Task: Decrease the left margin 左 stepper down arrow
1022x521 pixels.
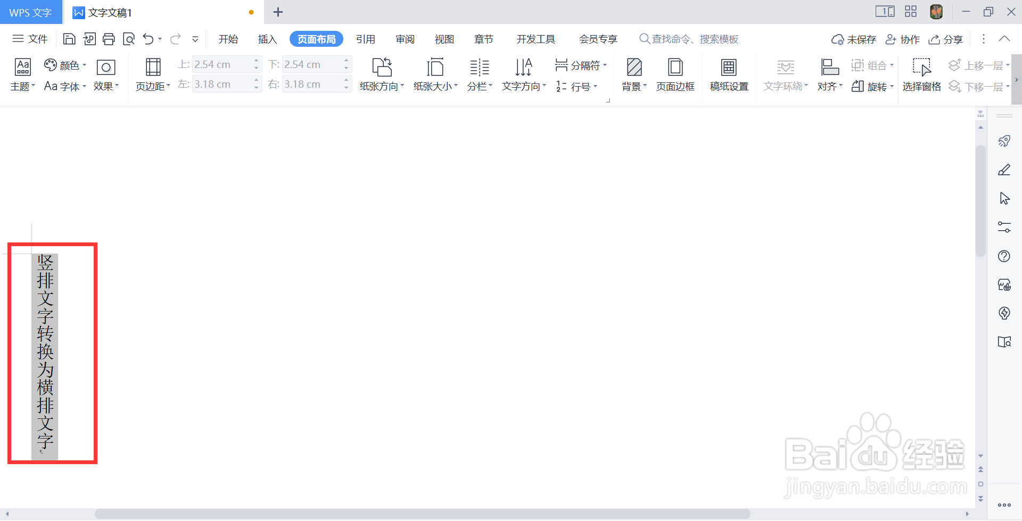Action: [x=257, y=88]
